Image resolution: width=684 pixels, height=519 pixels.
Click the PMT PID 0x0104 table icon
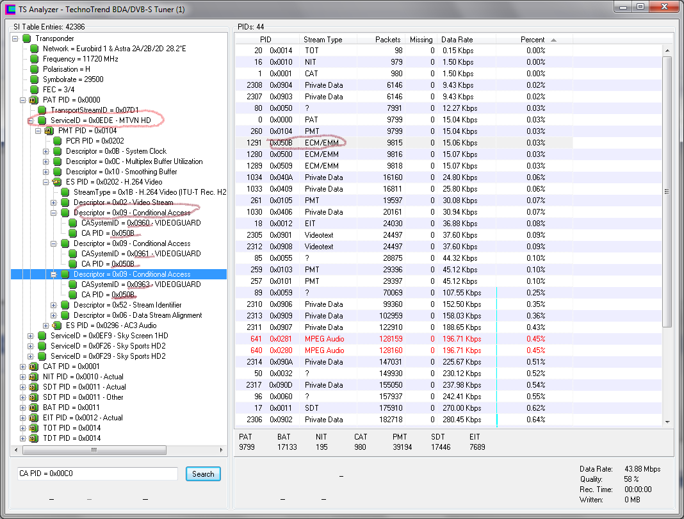(x=49, y=131)
